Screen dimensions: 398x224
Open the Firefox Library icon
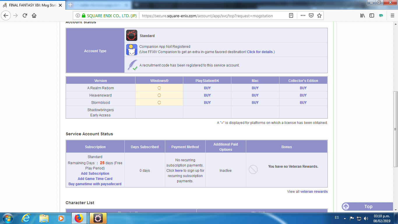point(362,15)
